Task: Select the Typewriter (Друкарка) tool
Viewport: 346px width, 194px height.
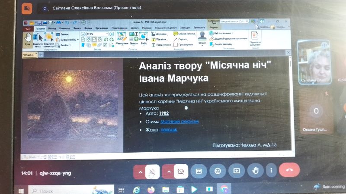Action: (x=159, y=34)
